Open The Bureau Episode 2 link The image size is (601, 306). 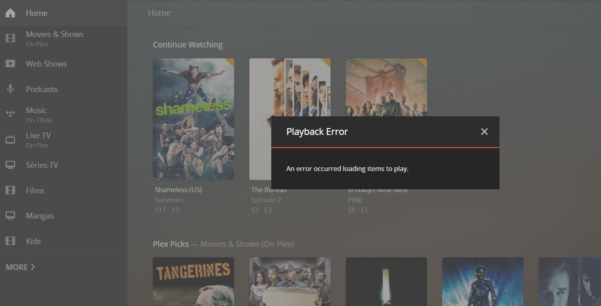point(266,200)
